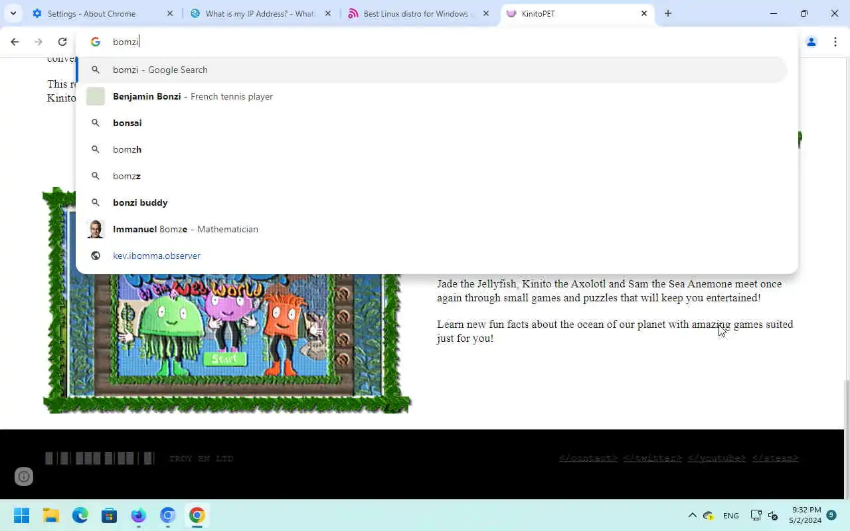The image size is (850, 531).
Task: Pick the 'bonsai' search suggestion
Action: pos(432,123)
